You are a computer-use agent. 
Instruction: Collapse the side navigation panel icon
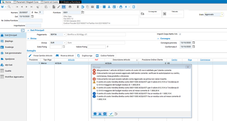click(23, 30)
